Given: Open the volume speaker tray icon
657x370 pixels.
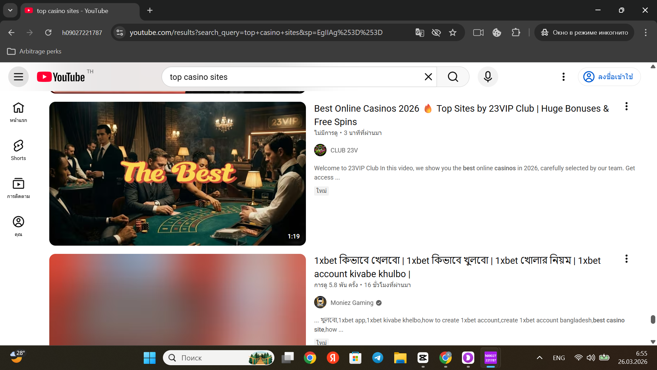Looking at the screenshot, I should coord(591,358).
